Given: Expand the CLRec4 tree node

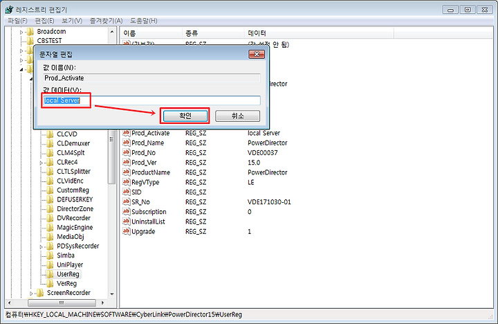Looking at the screenshot, I should tap(41, 163).
